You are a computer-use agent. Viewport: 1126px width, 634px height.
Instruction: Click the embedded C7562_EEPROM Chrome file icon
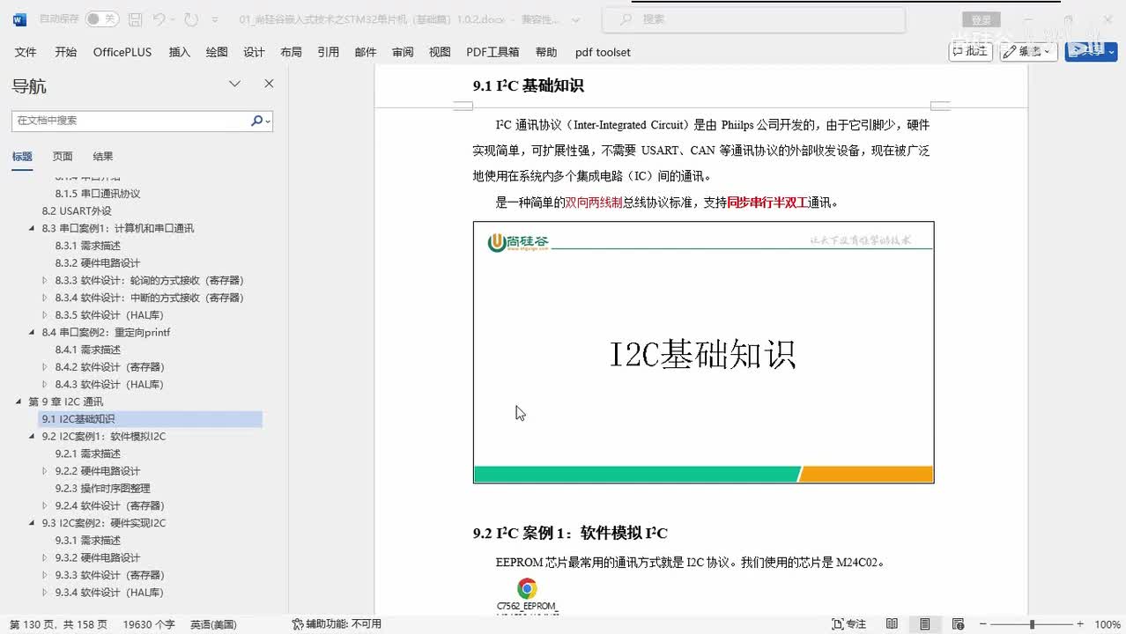[527, 589]
